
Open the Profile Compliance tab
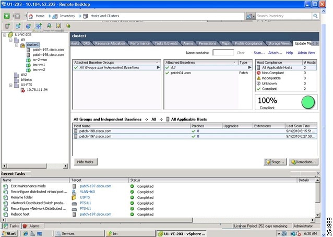point(248,43)
